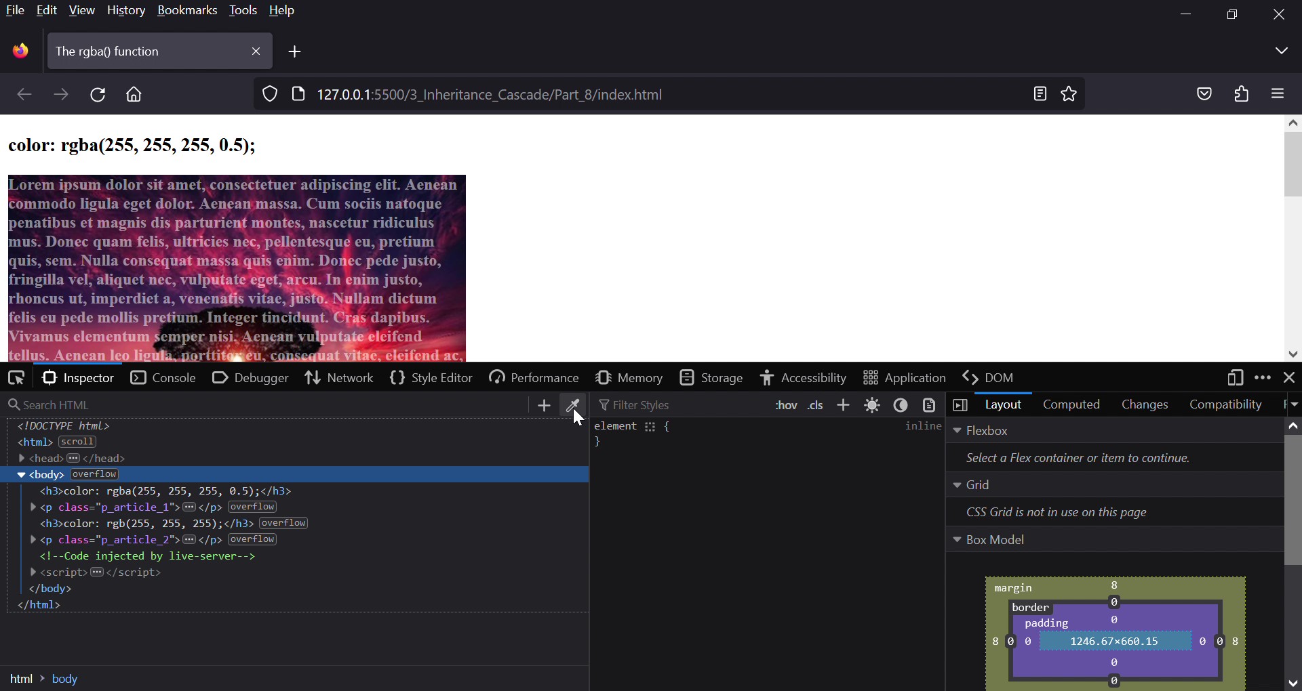The image size is (1302, 691).
Task: Click the create new node plus icon
Action: tap(544, 405)
